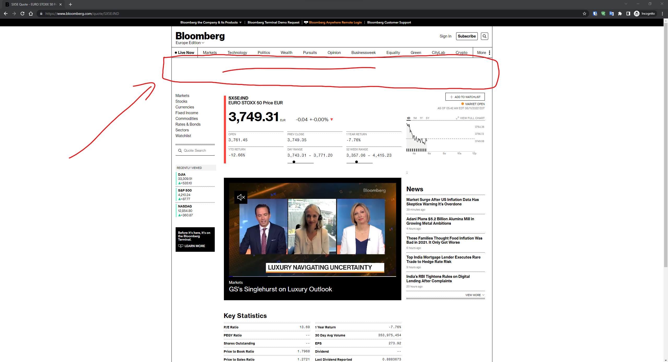Click the search icon next to Subscribe
The image size is (668, 362).
coord(484,36)
